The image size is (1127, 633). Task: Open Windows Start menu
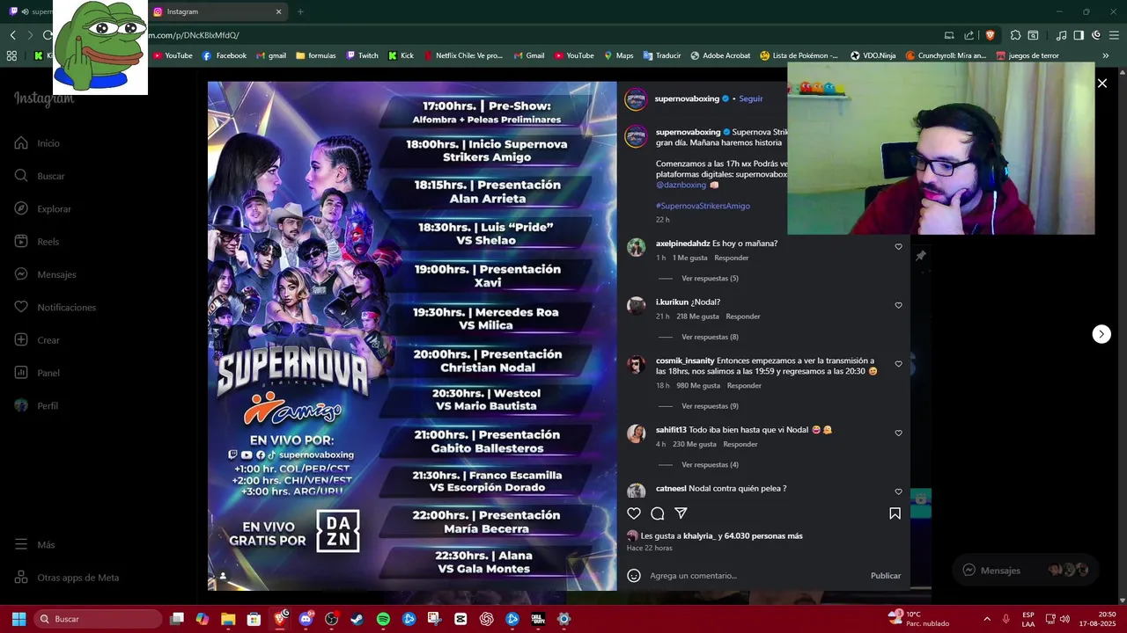[18, 619]
